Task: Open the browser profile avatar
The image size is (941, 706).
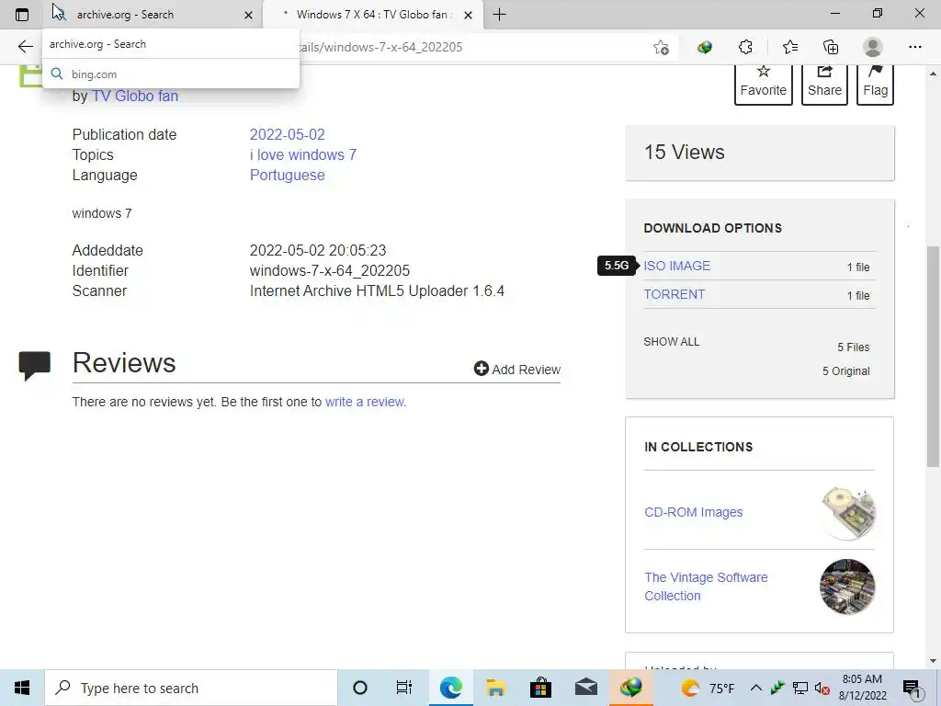Action: coord(873,47)
